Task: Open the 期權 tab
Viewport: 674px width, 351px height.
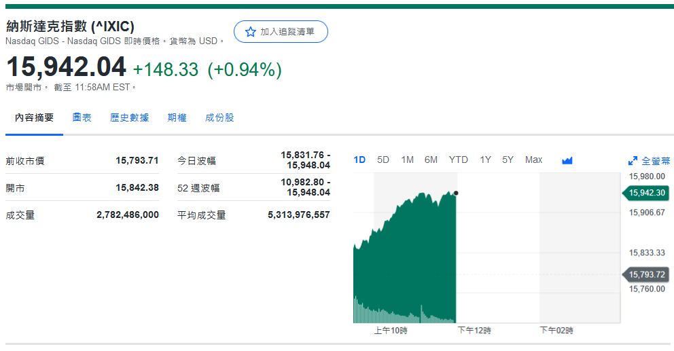Action: point(177,117)
